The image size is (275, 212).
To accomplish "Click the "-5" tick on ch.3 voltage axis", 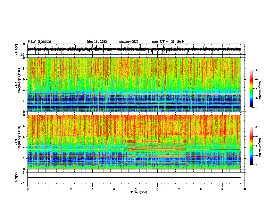I will (x=23, y=183).
